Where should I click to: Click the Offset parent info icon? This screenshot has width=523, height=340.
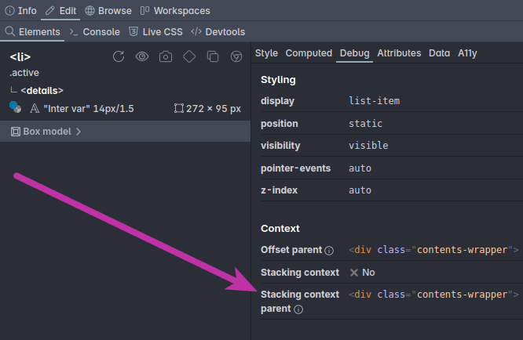(329, 251)
